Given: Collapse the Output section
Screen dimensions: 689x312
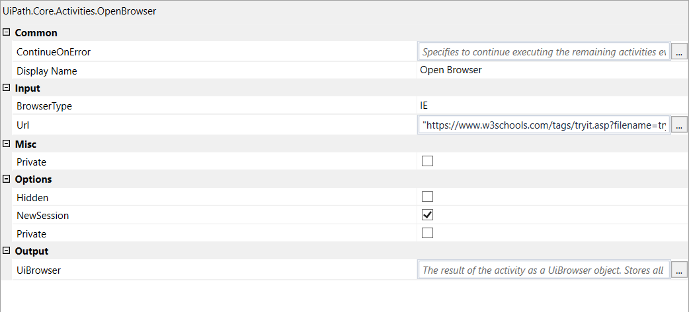Looking at the screenshot, I should [6, 251].
